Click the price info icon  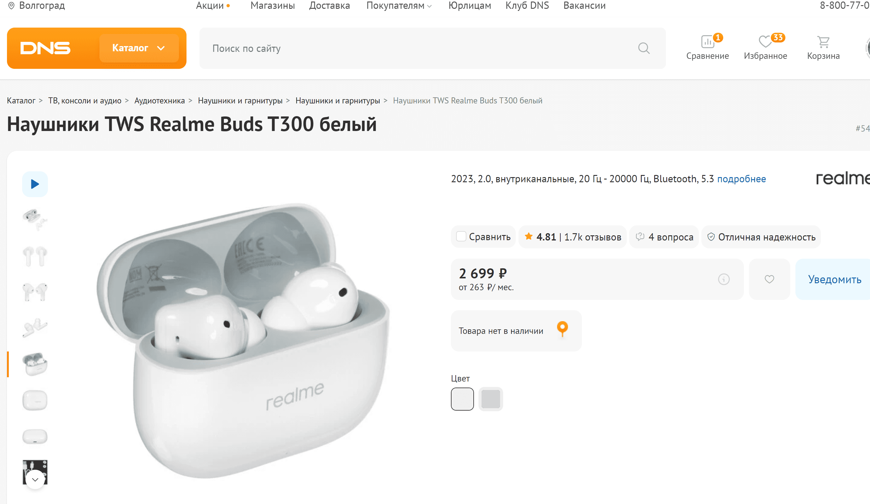pyautogui.click(x=724, y=279)
